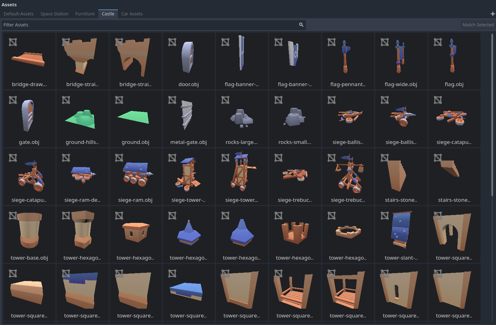Click mesh icon on siege-ram.obj tile

click(x=119, y=158)
